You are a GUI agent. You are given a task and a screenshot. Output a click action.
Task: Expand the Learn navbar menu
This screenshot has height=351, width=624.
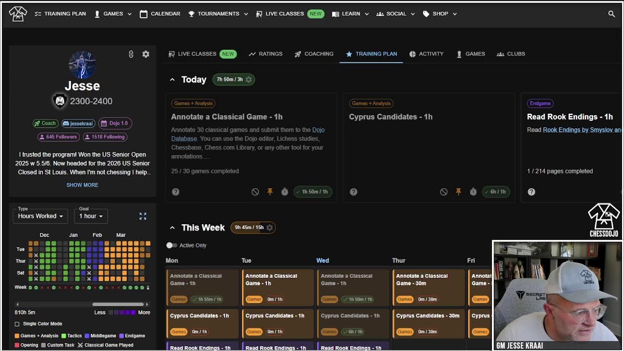point(350,14)
